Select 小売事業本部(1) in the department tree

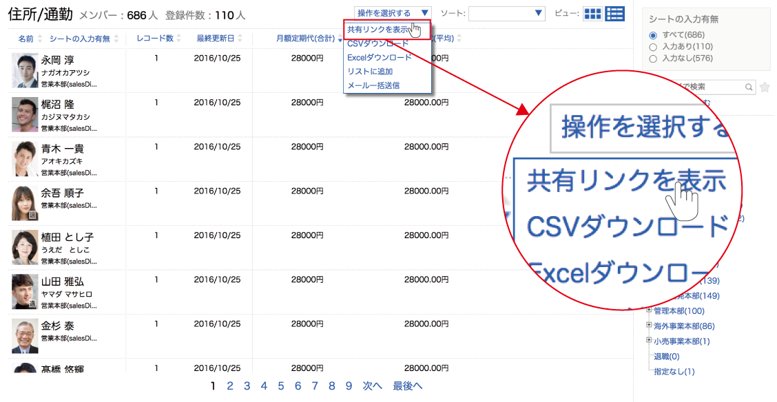(x=682, y=341)
